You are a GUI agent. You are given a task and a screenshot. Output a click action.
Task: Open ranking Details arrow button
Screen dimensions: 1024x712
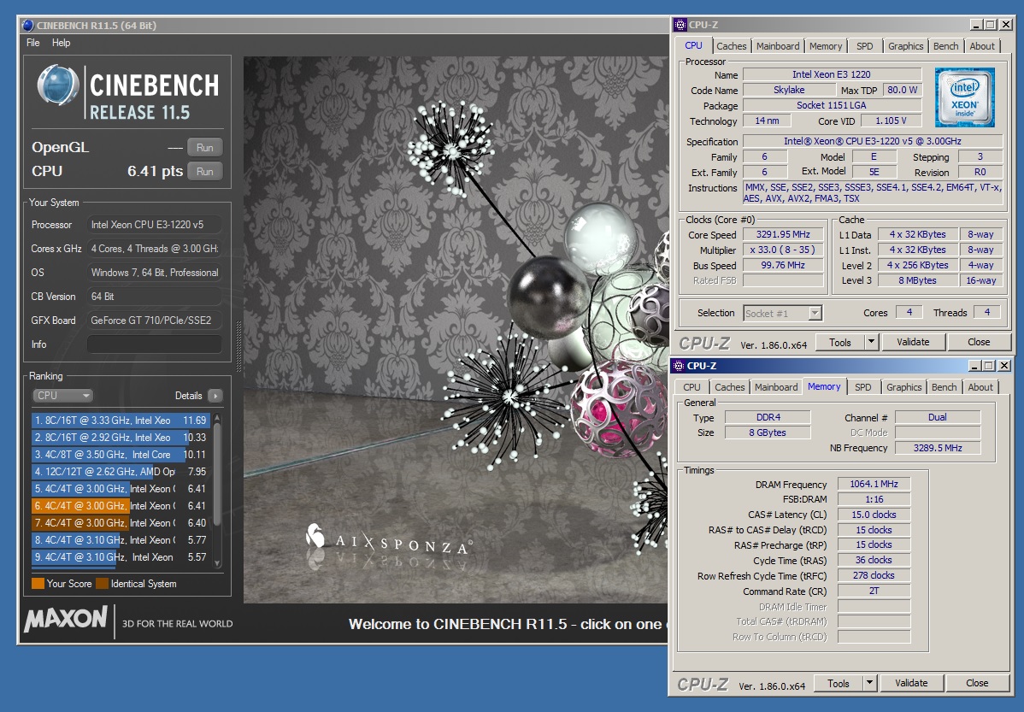(x=215, y=396)
